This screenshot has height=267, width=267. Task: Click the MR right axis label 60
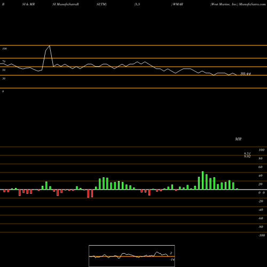click(261, 167)
